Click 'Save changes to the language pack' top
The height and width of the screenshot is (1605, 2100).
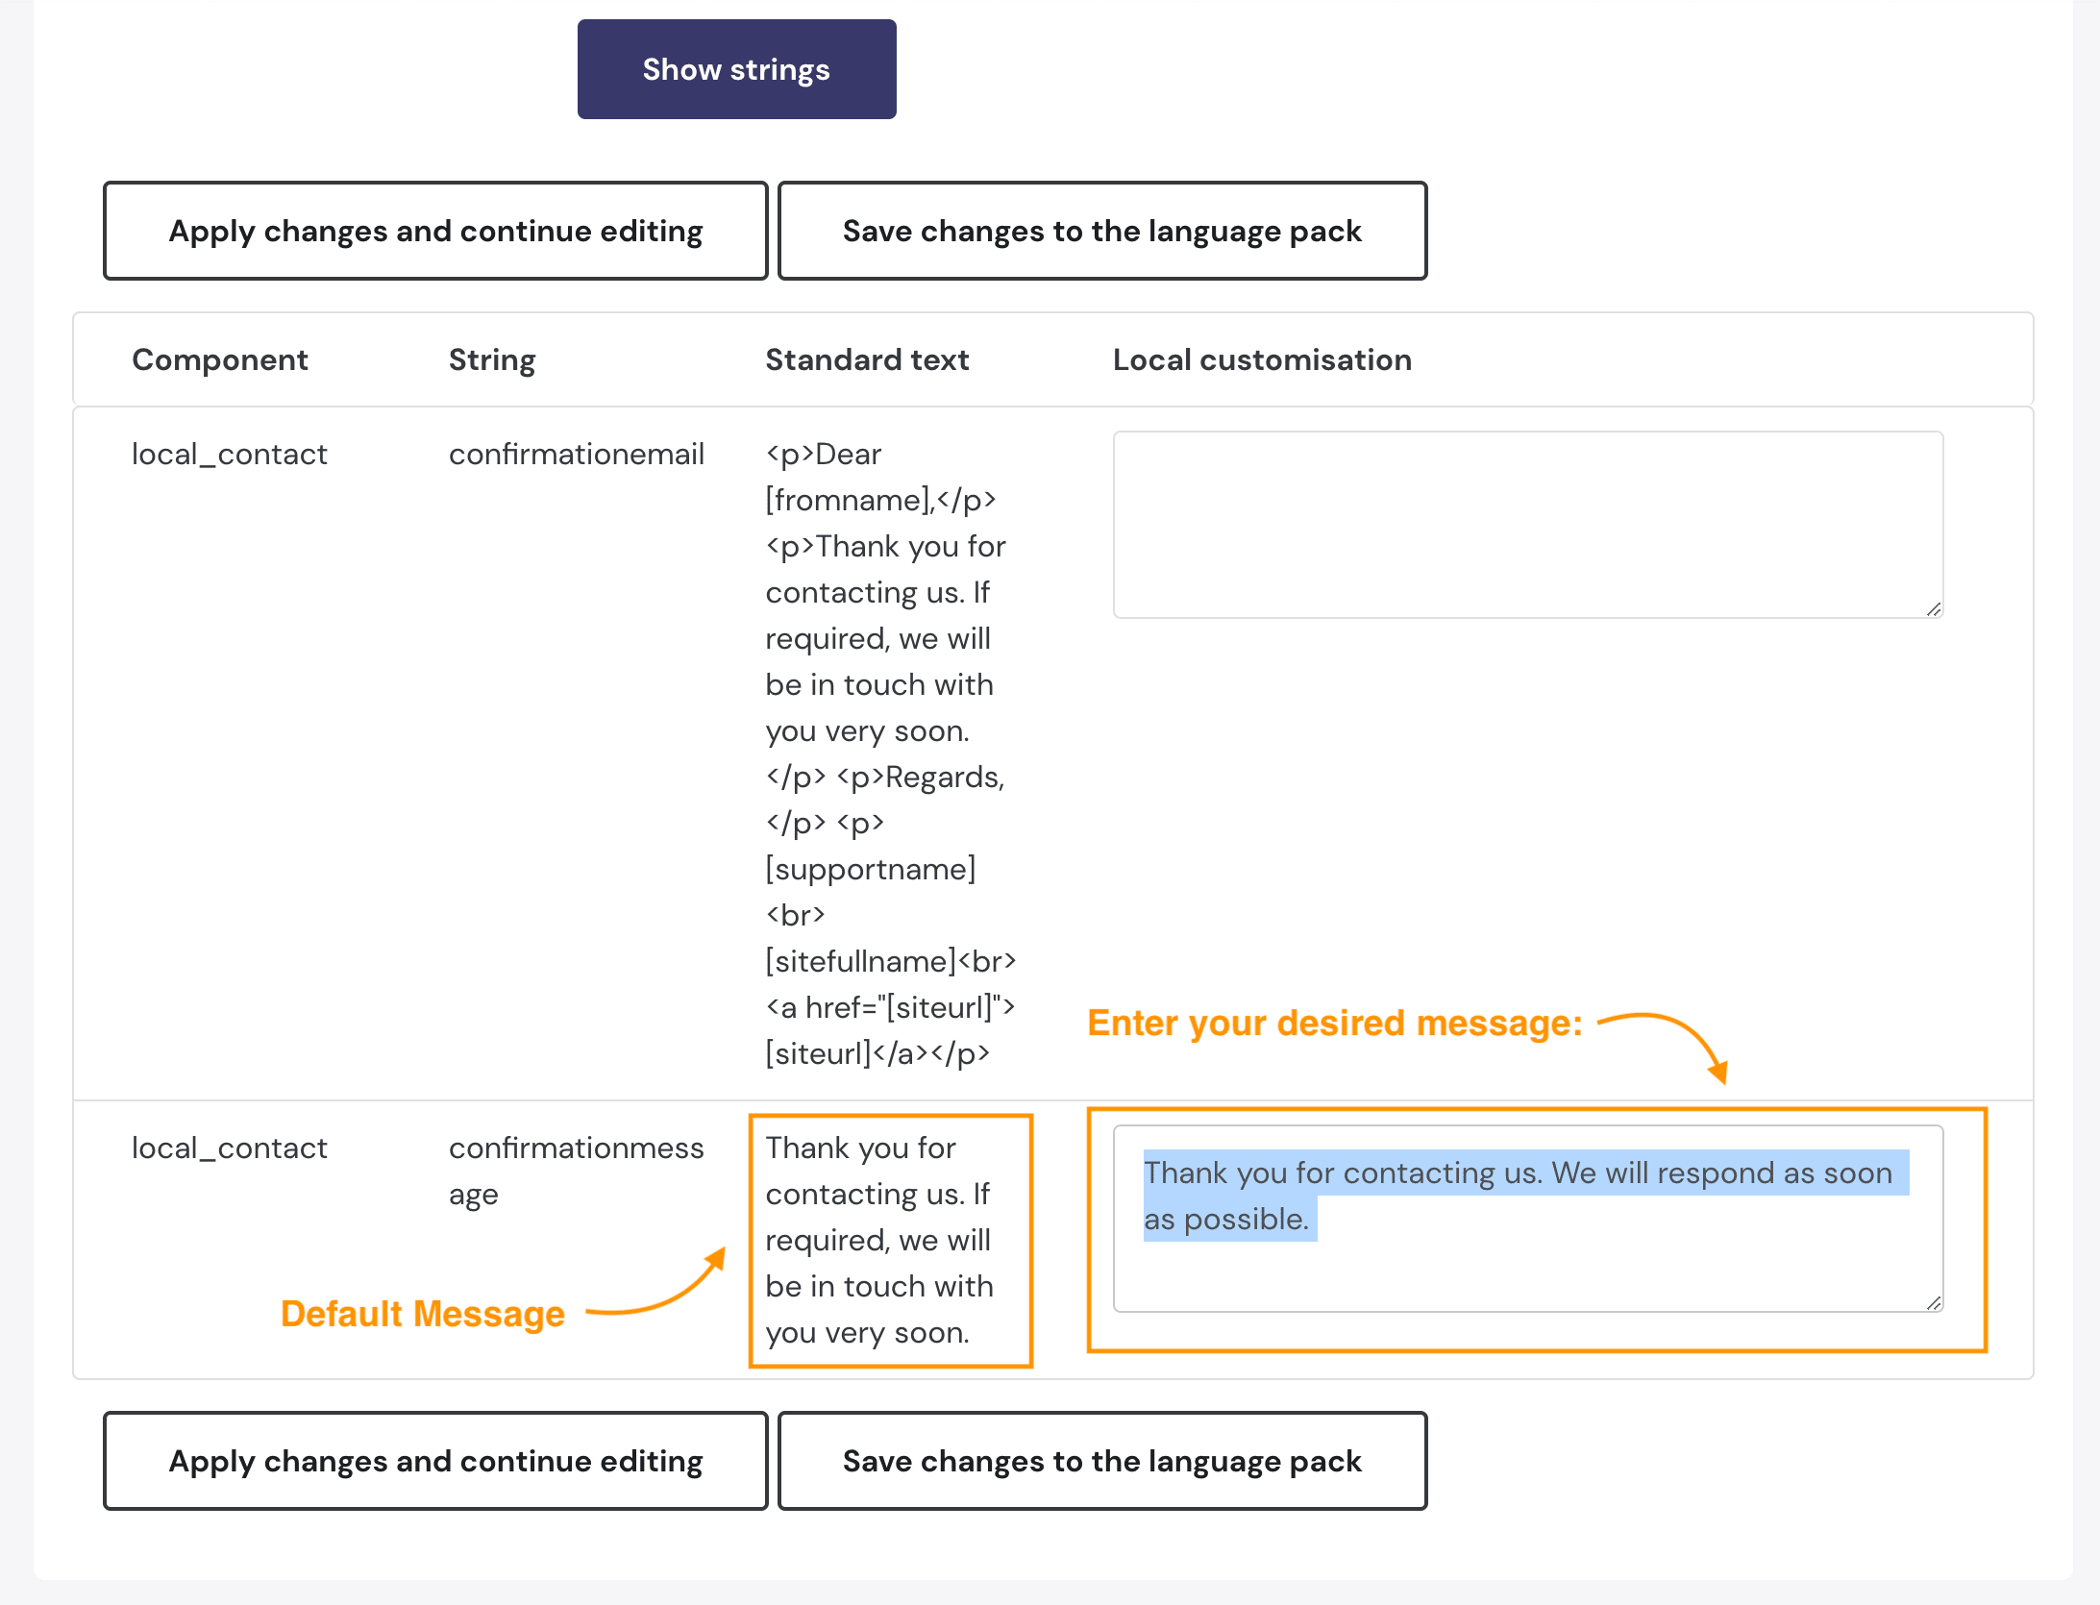tap(1102, 230)
